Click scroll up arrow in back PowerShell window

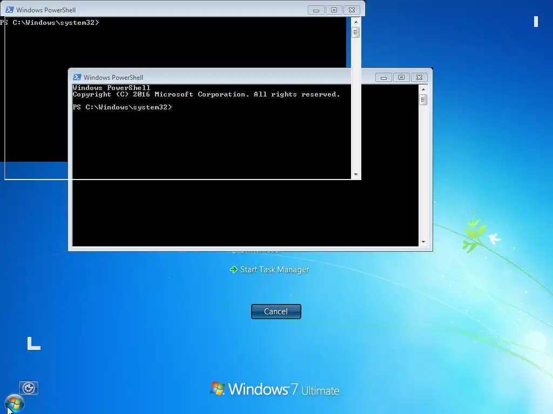355,22
